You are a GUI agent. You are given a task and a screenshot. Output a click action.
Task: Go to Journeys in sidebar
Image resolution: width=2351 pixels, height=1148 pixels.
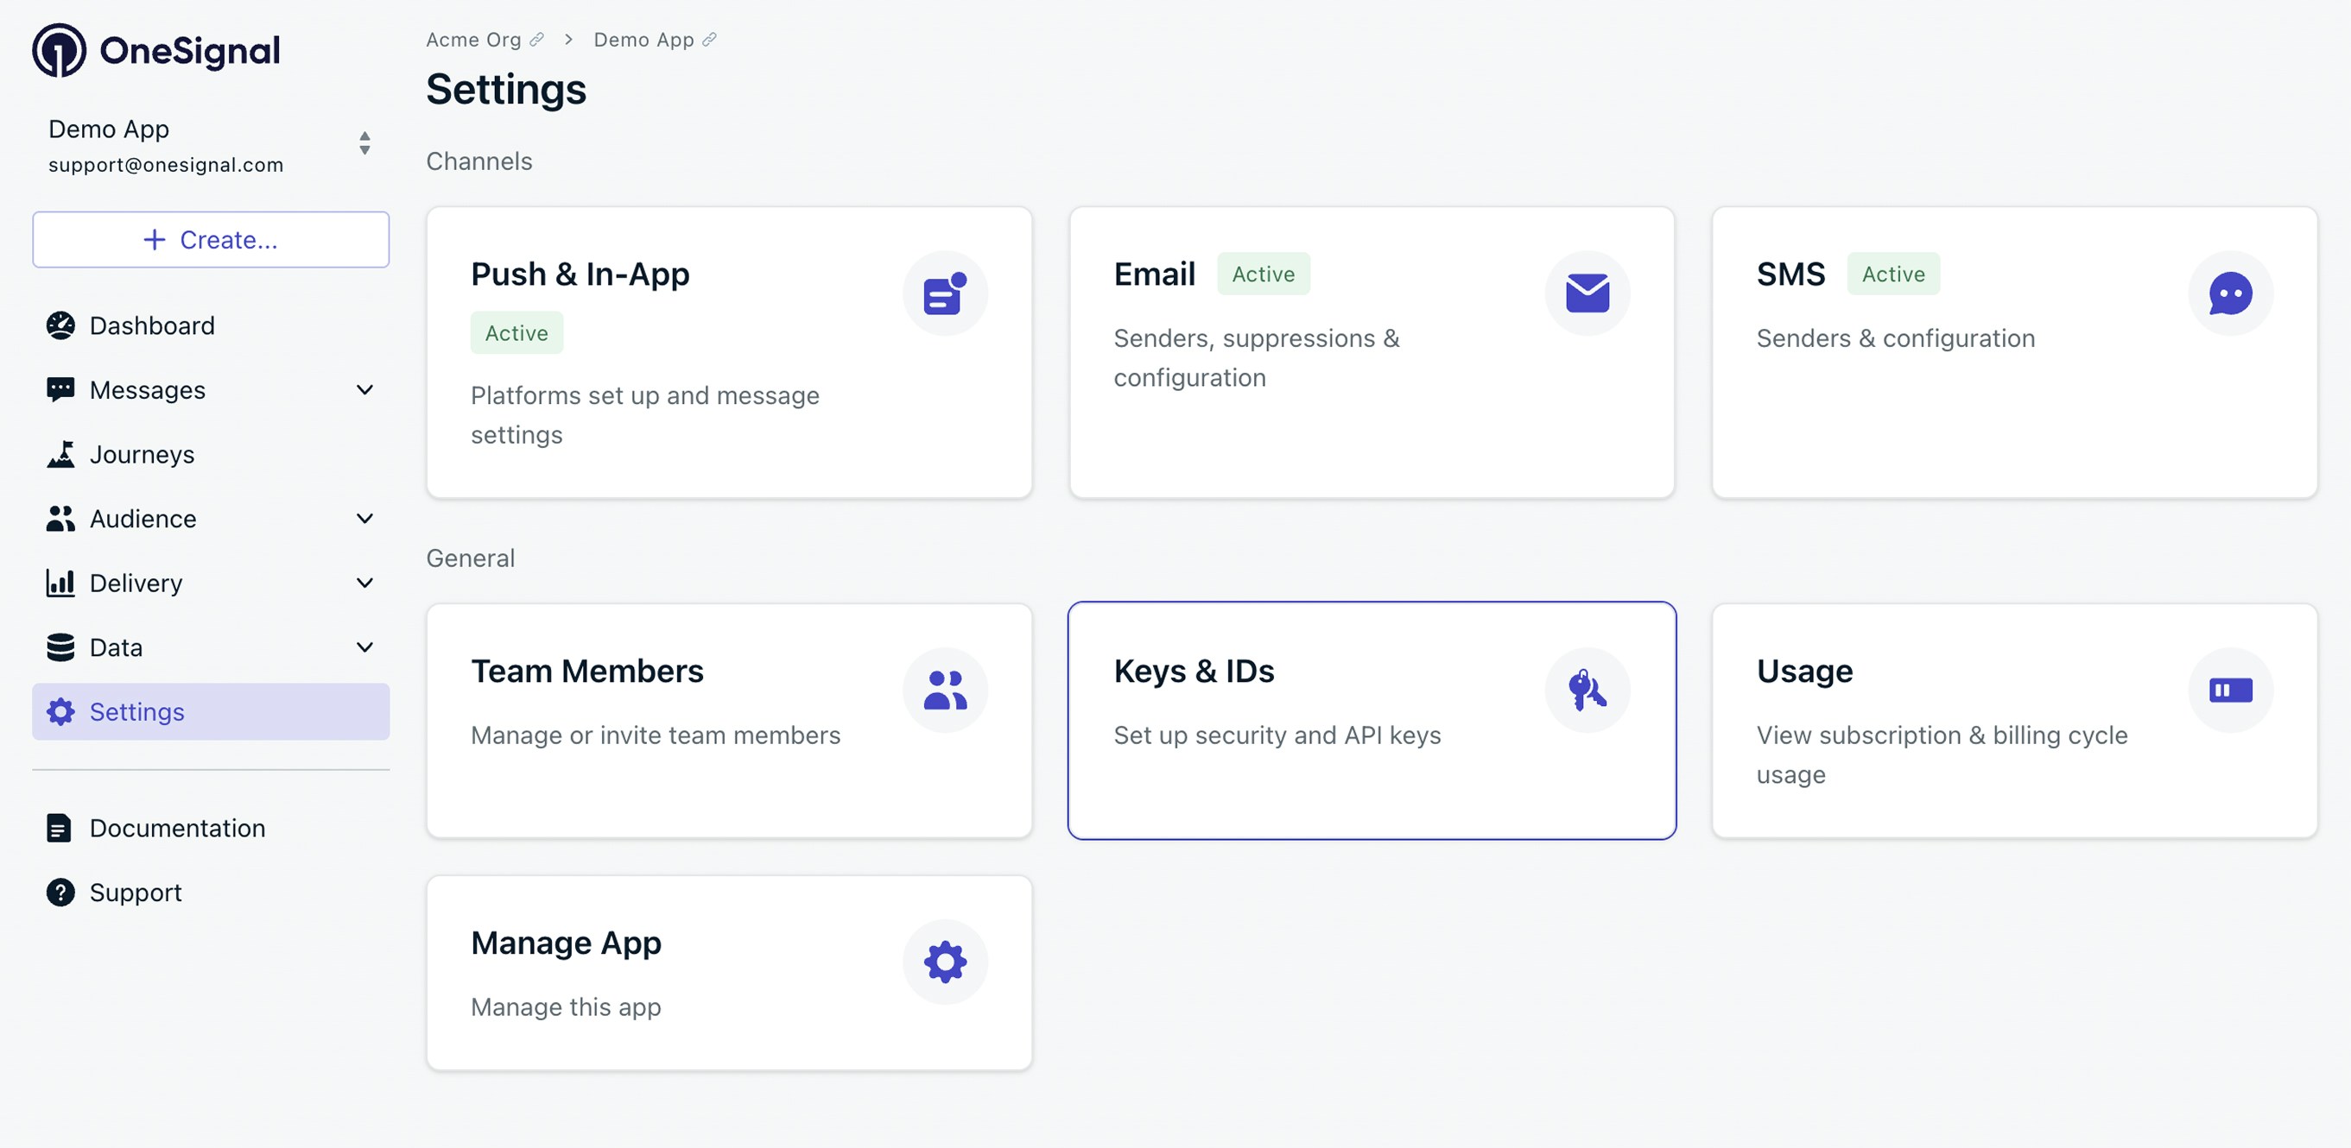tap(142, 454)
